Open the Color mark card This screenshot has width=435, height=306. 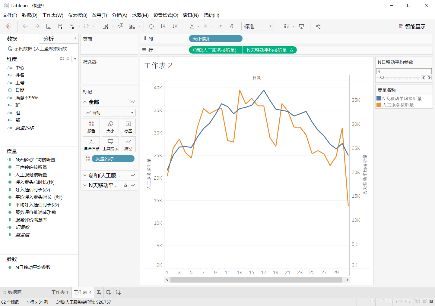(91, 126)
